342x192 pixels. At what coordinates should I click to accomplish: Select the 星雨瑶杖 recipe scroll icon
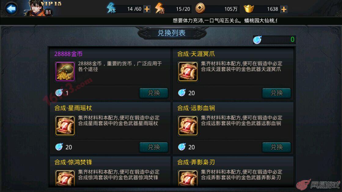click(65, 126)
